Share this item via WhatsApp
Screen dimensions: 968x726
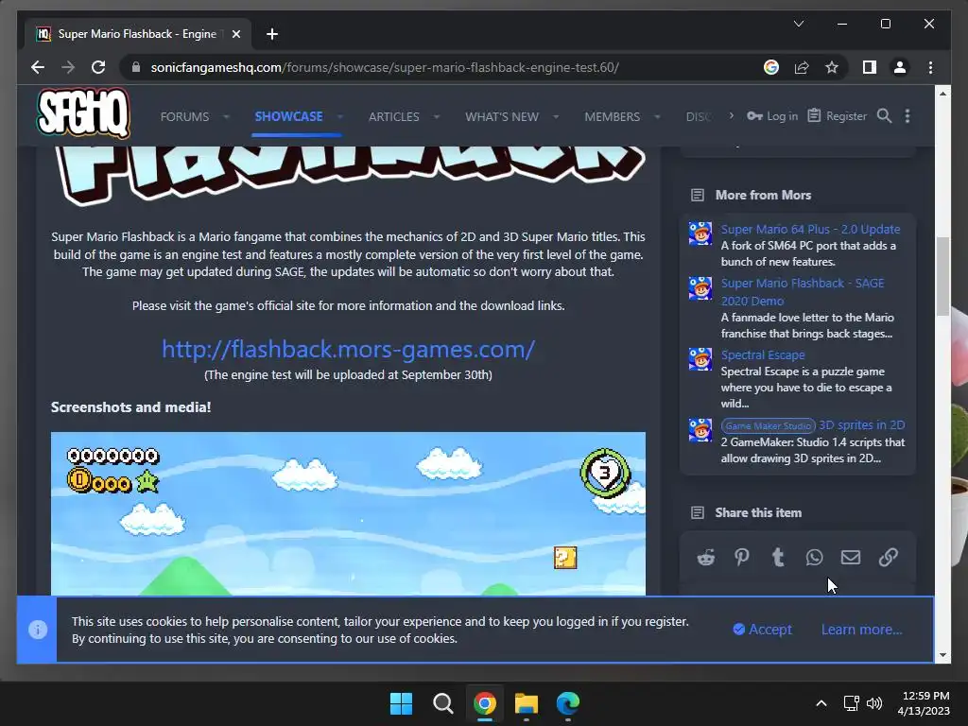click(x=814, y=558)
